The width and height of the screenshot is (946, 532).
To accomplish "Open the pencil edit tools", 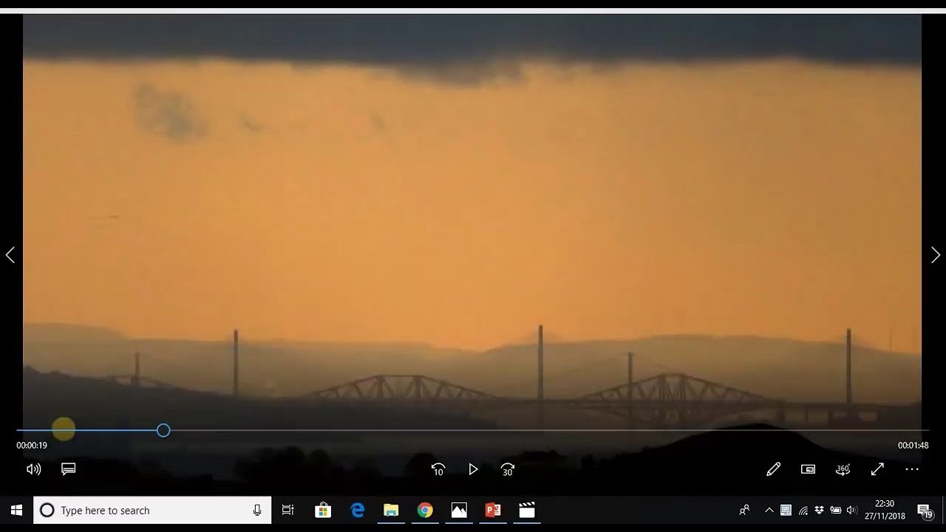I will point(773,469).
